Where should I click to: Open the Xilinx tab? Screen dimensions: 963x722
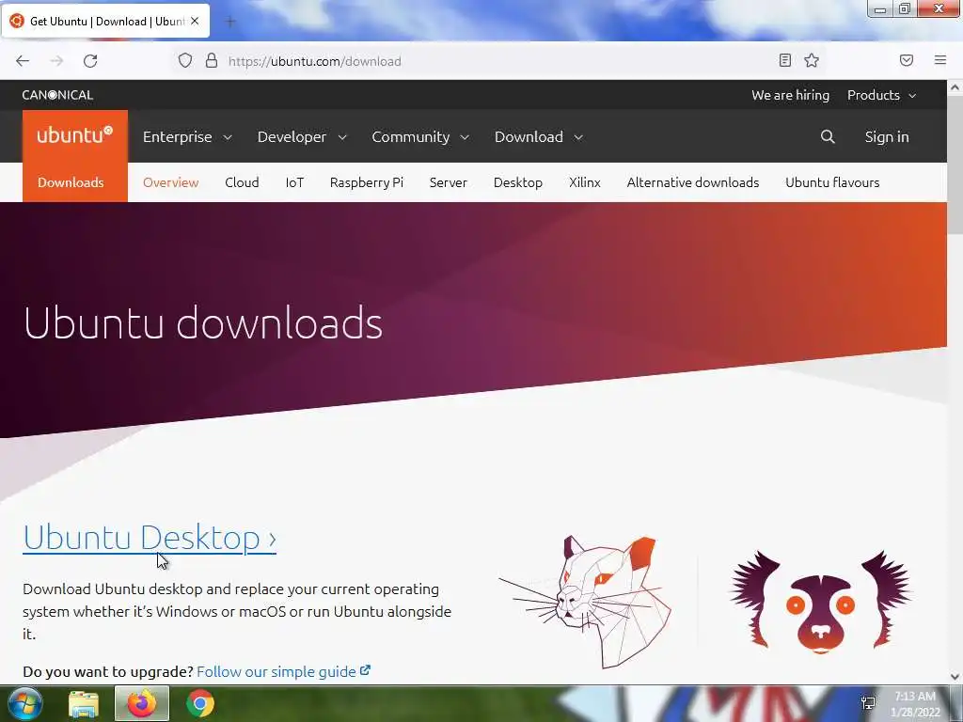coord(585,182)
